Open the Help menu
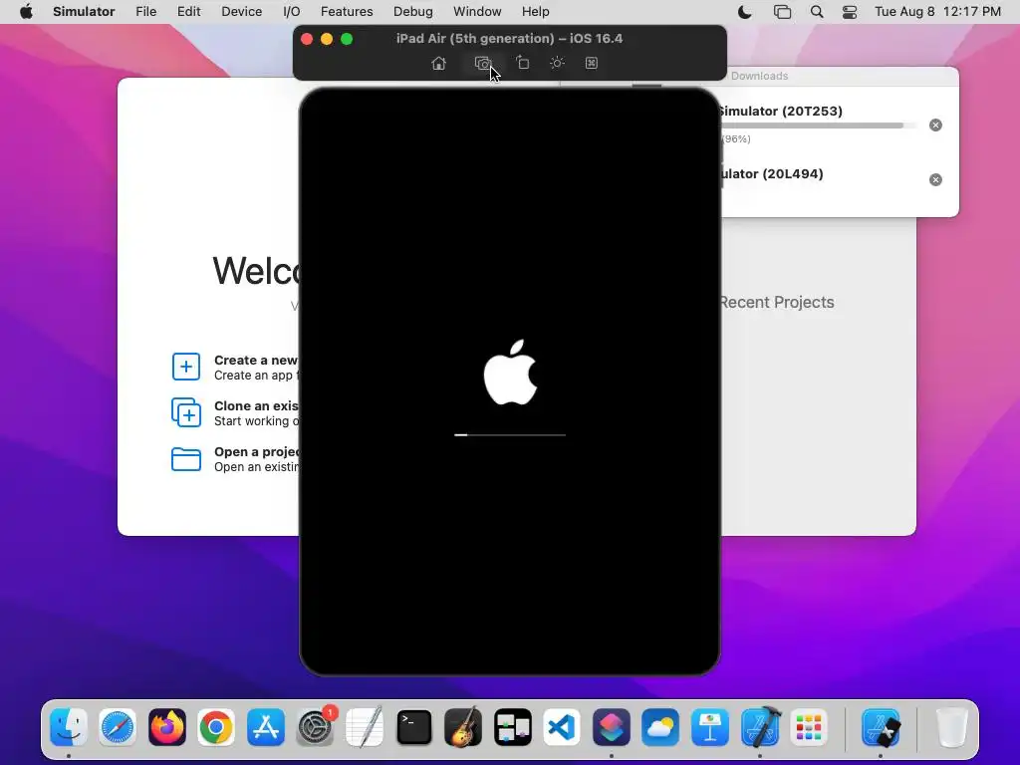The height and width of the screenshot is (765, 1020). coord(535,12)
